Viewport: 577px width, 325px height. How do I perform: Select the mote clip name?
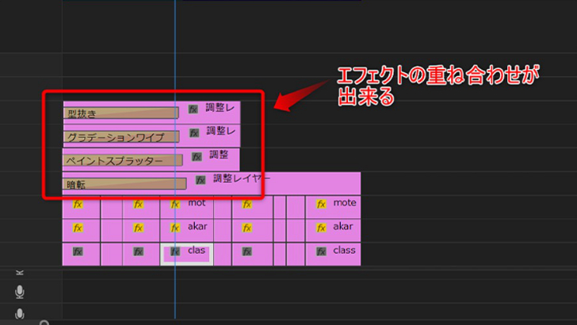pos(345,203)
